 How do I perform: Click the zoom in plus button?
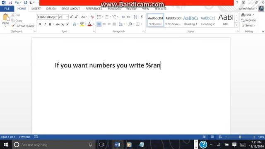tap(254, 137)
